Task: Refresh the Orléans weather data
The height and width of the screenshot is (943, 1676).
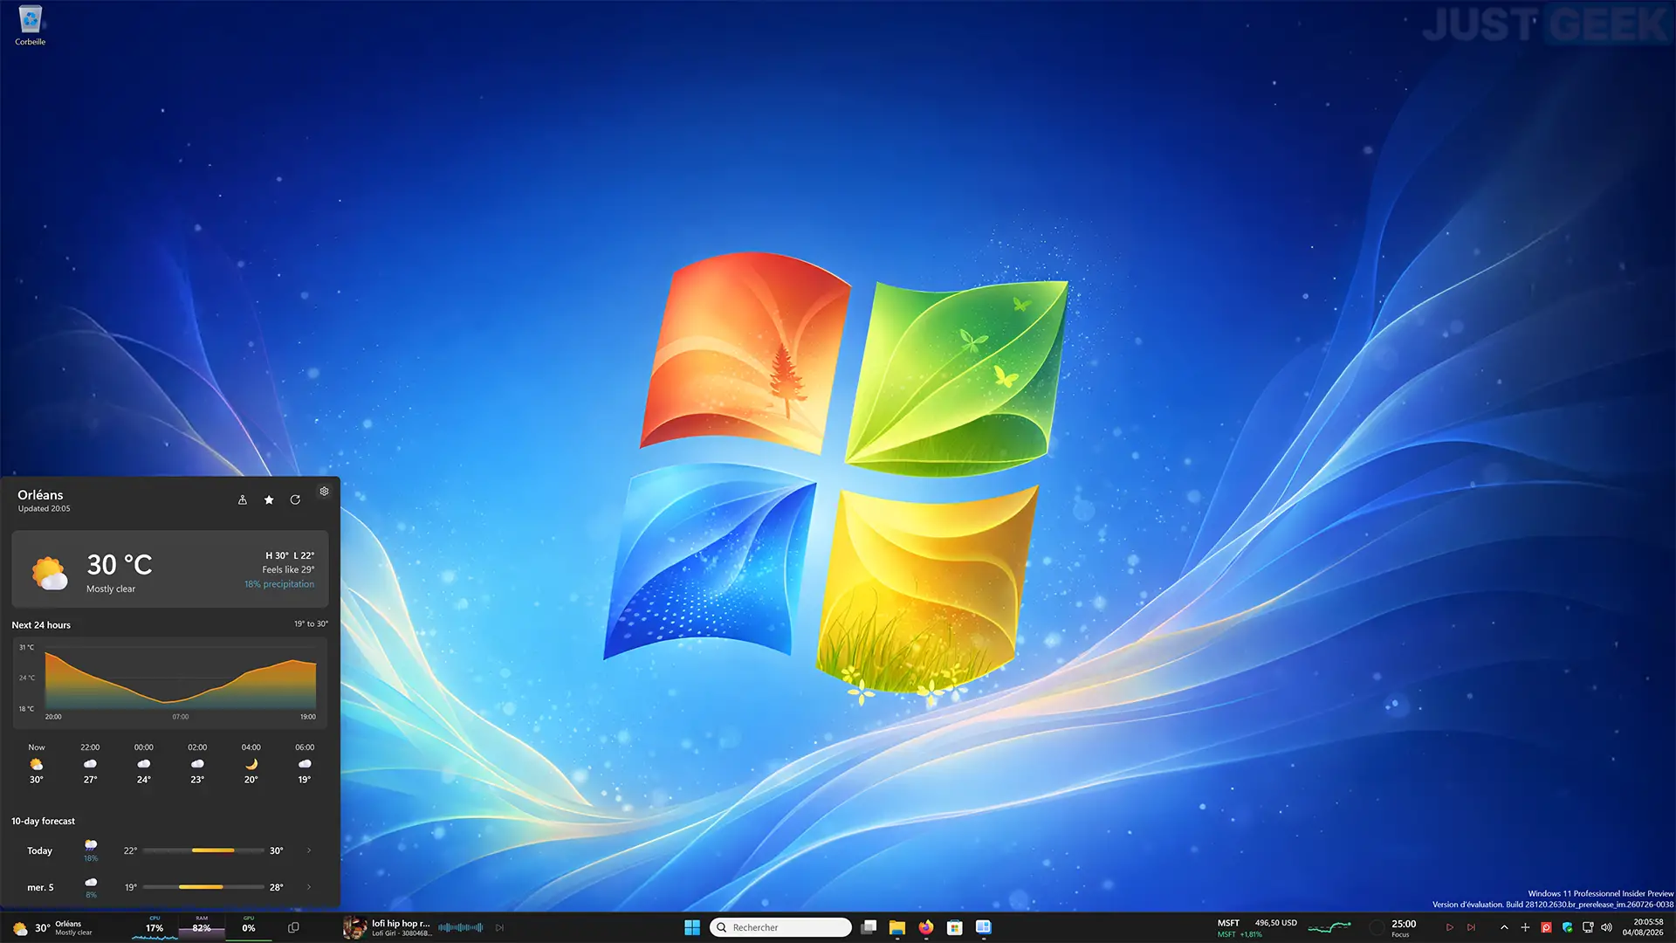Action: (x=295, y=500)
